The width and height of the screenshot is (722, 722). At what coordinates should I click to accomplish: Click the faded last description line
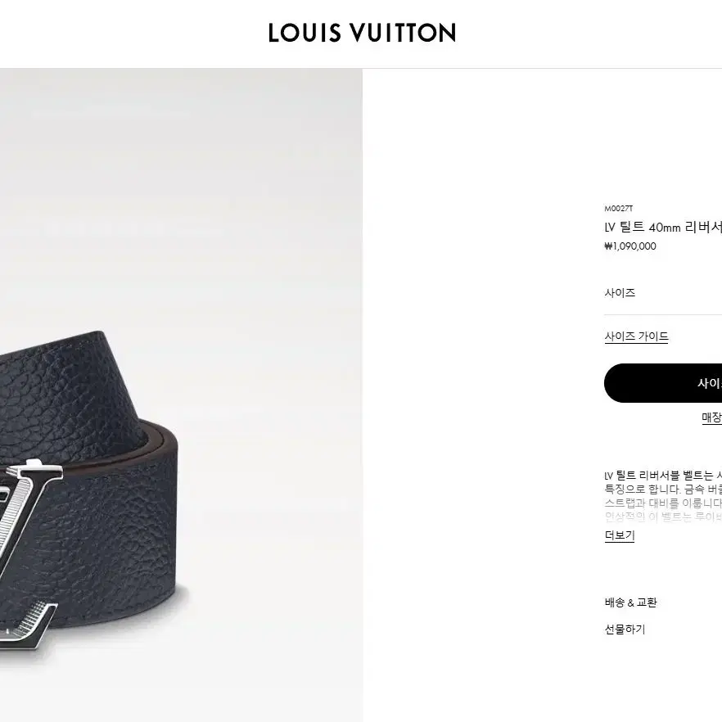coord(663,517)
